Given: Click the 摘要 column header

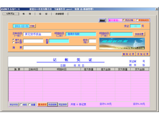Looking at the screenshot, I should (x=16, y=69).
